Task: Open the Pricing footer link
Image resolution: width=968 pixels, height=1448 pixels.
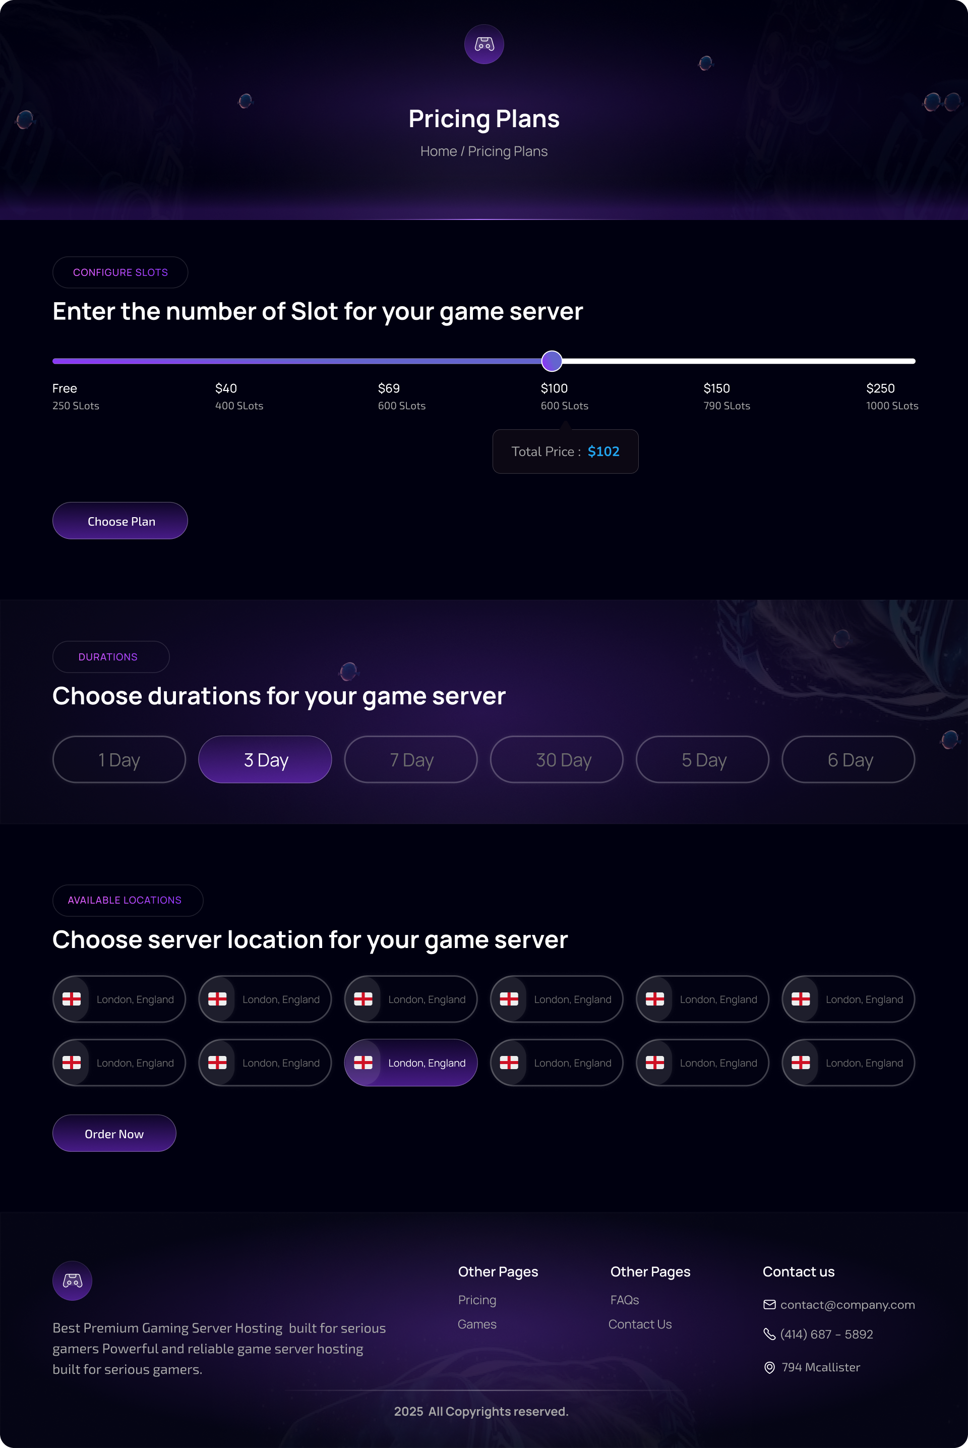Action: click(x=476, y=1300)
